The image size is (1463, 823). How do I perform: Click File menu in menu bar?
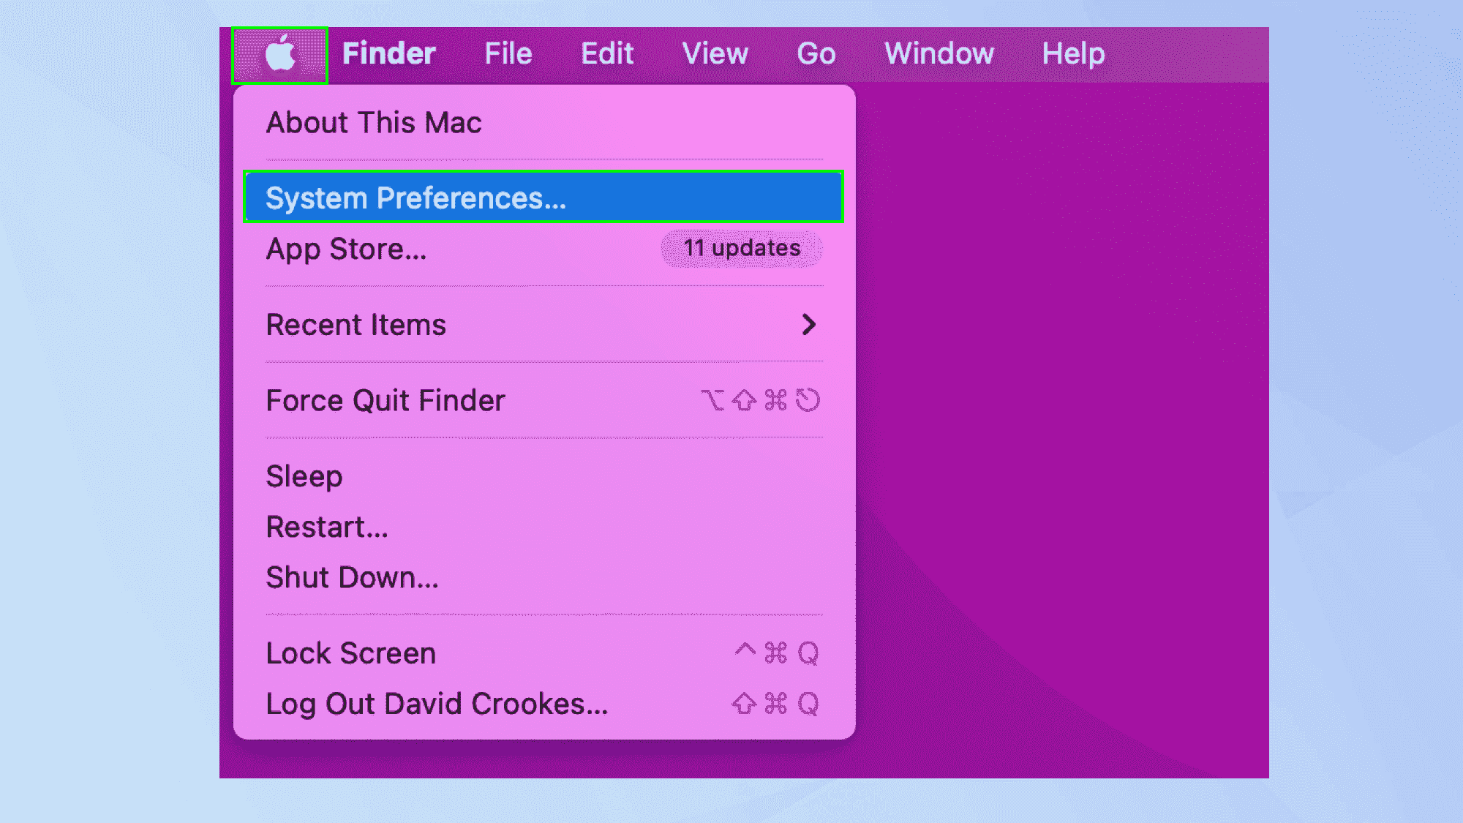tap(508, 52)
